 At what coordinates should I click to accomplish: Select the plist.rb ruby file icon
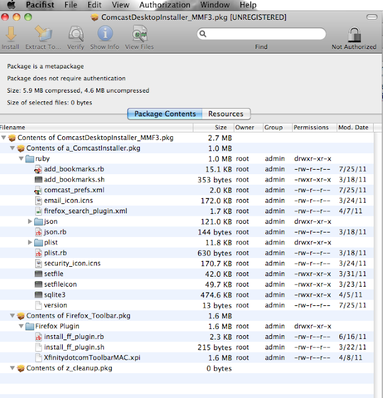pos(39,253)
